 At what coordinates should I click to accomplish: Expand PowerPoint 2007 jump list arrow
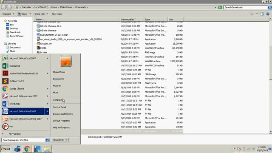48,119
